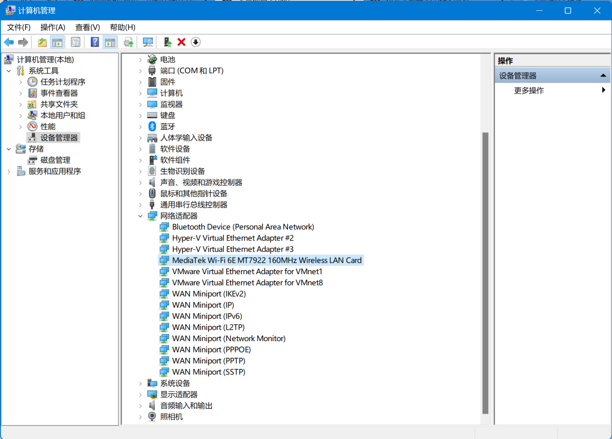Click the 计算机 category monitor icon
Screen dimensions: 612x439
pos(152,93)
